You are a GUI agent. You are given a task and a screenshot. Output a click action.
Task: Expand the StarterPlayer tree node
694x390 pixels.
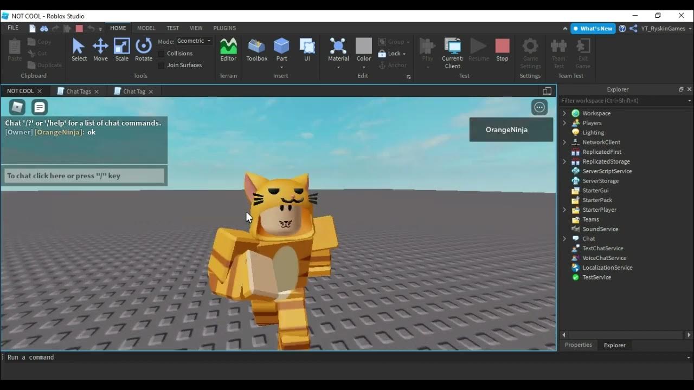[564, 210]
